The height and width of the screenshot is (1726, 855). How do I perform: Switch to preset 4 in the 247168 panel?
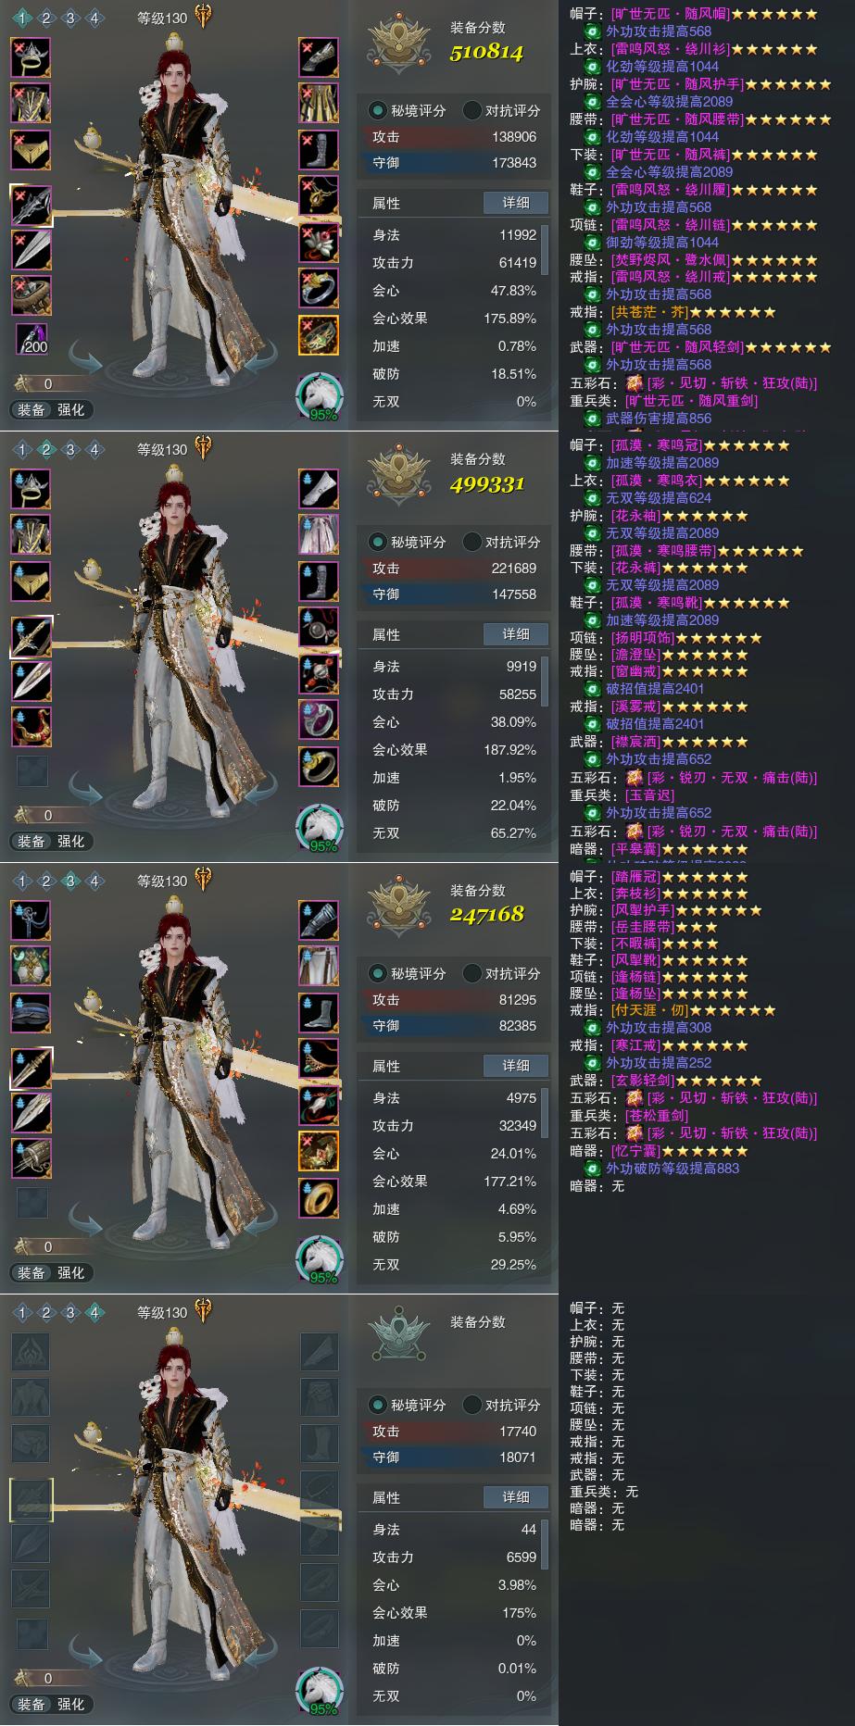pos(94,881)
